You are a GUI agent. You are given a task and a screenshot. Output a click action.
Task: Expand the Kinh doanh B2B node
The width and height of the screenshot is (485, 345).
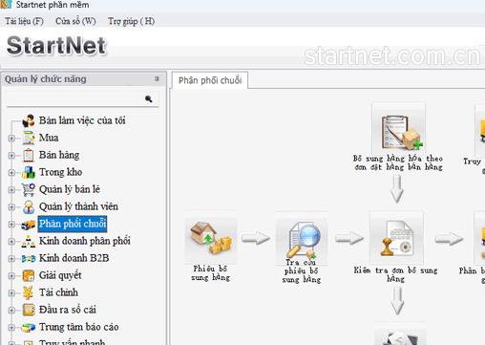[11, 259]
